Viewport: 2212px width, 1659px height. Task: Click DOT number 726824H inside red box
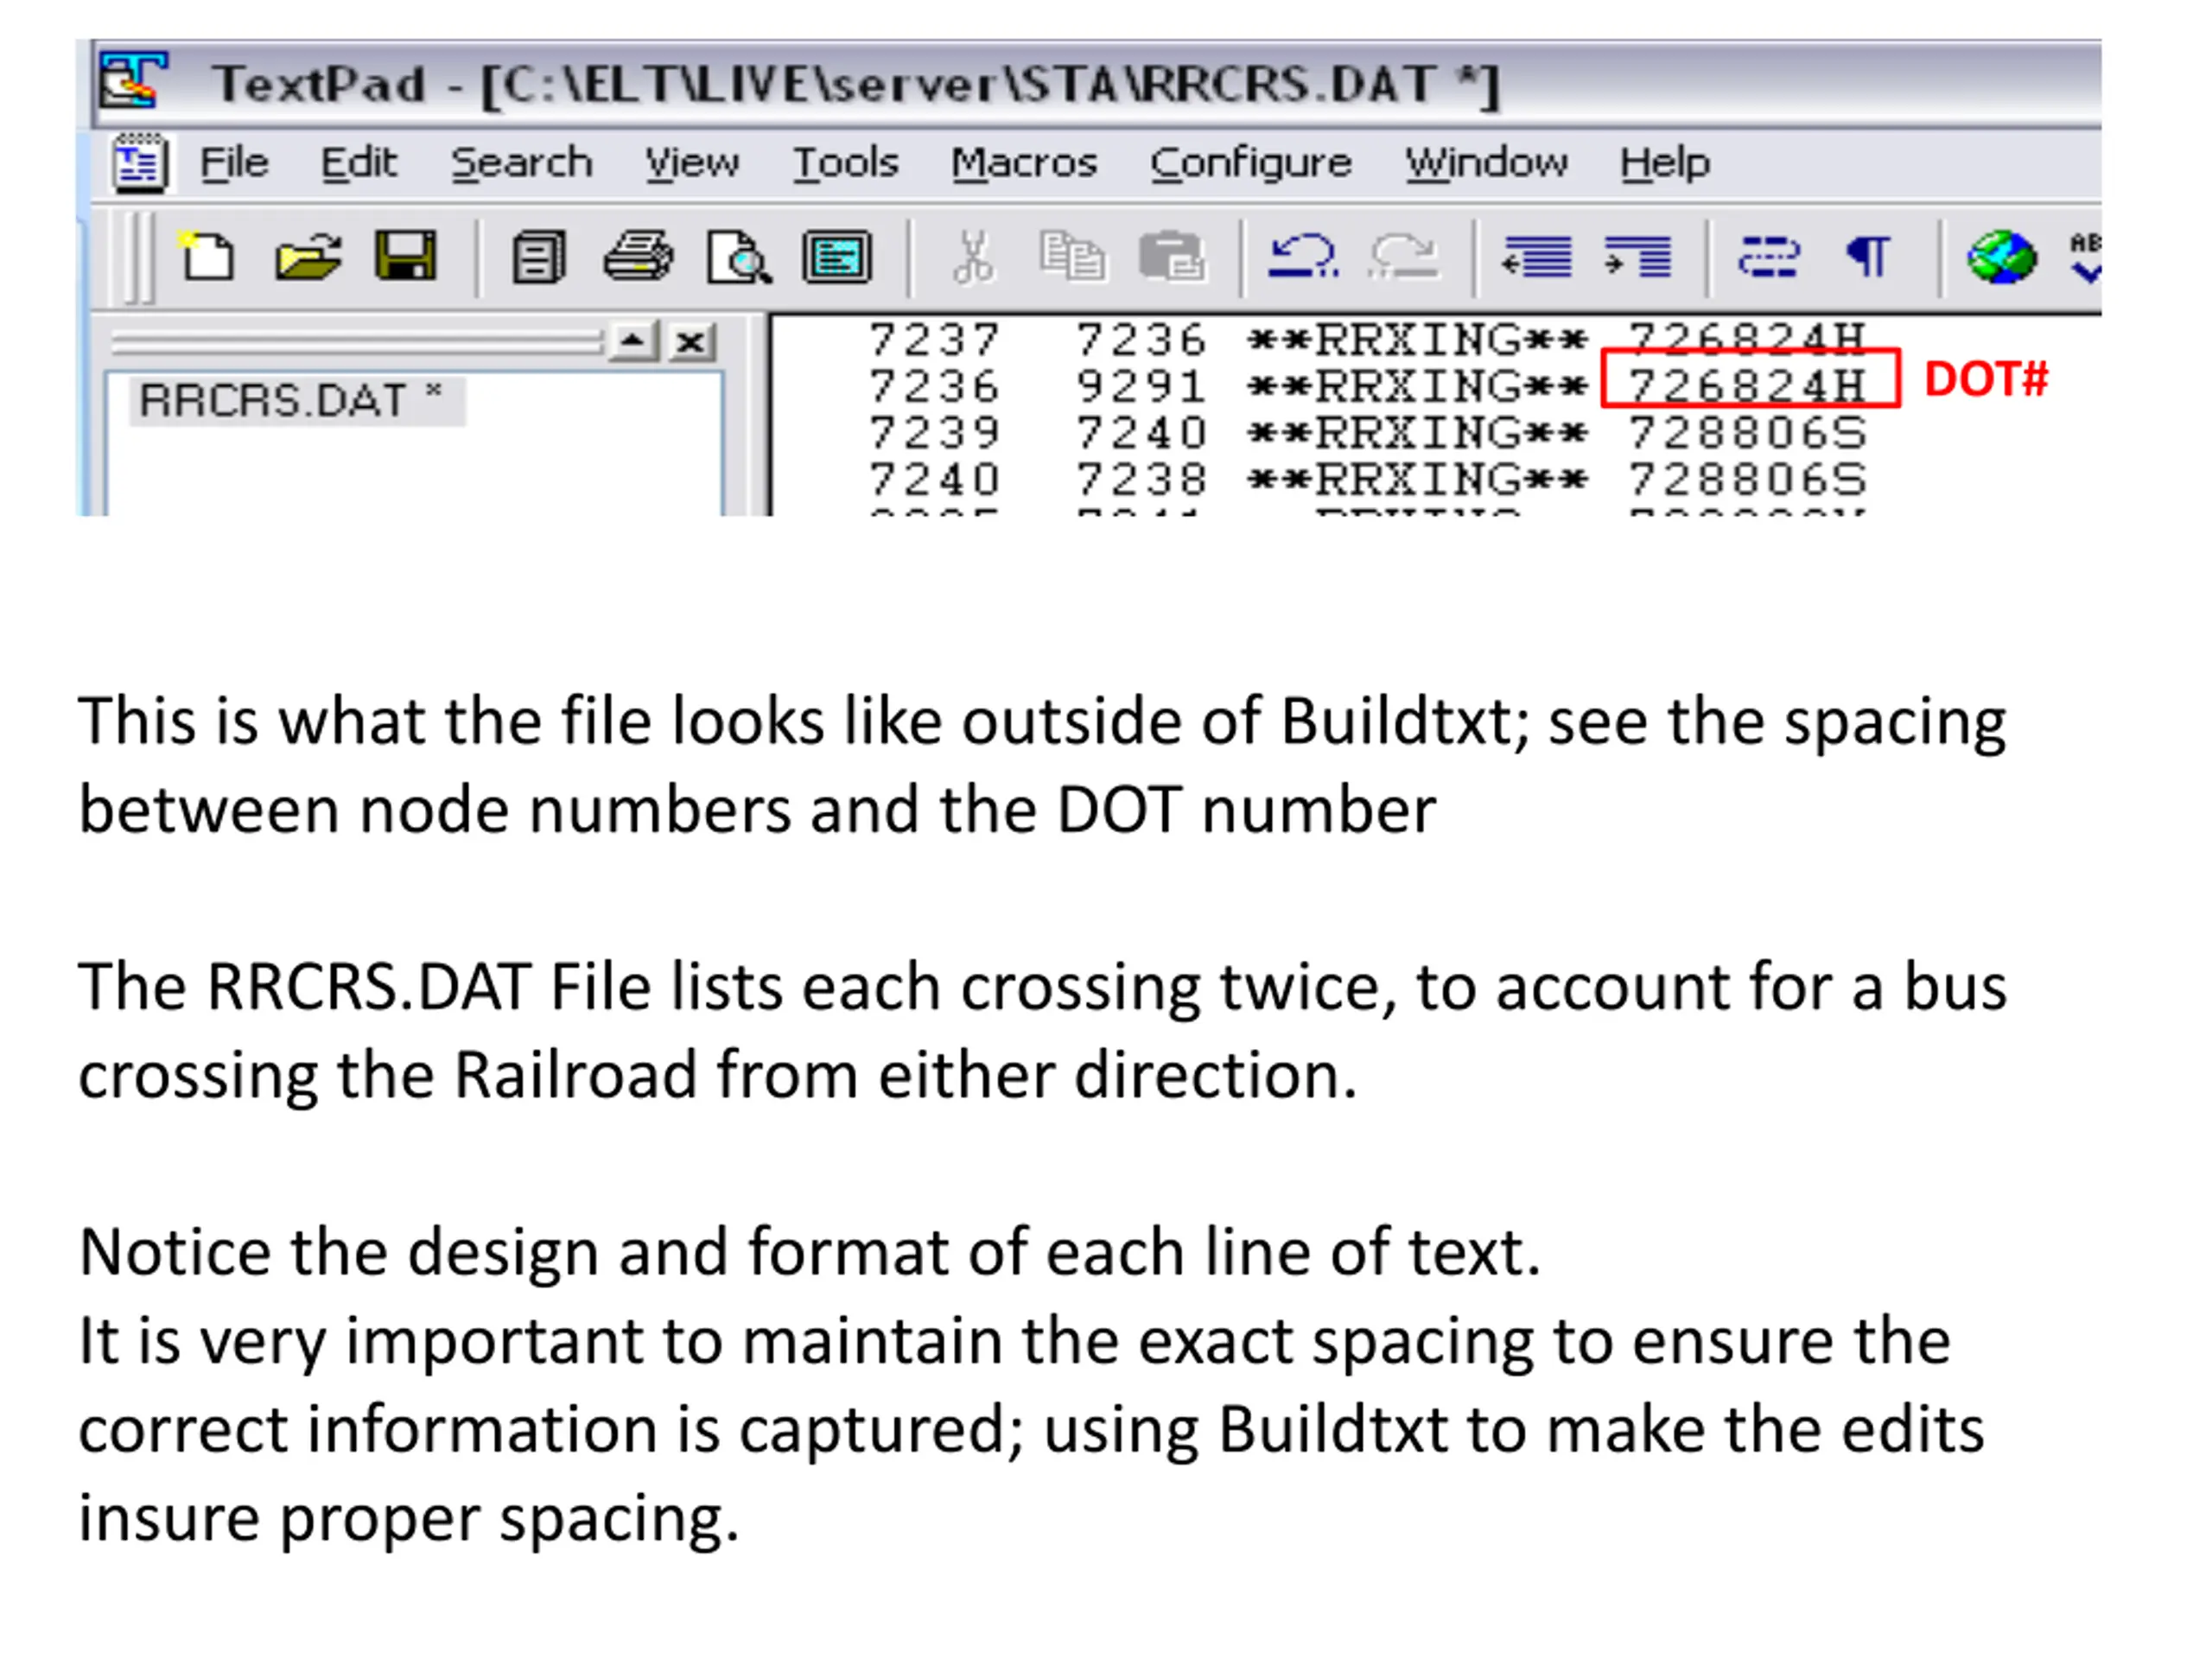(x=1747, y=385)
